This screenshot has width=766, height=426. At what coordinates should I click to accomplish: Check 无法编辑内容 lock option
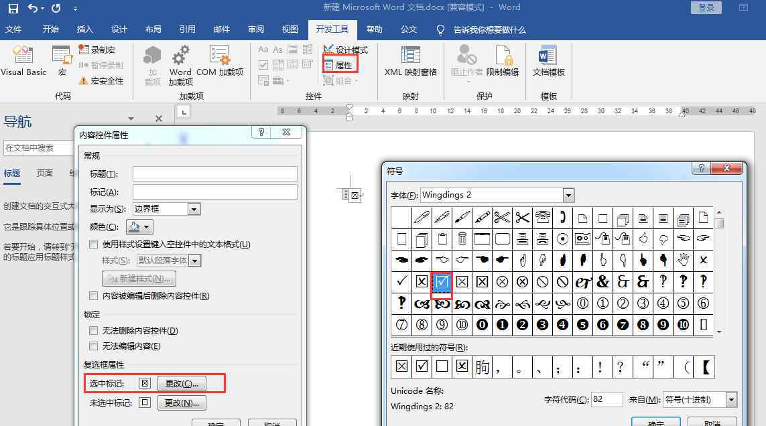(x=94, y=346)
